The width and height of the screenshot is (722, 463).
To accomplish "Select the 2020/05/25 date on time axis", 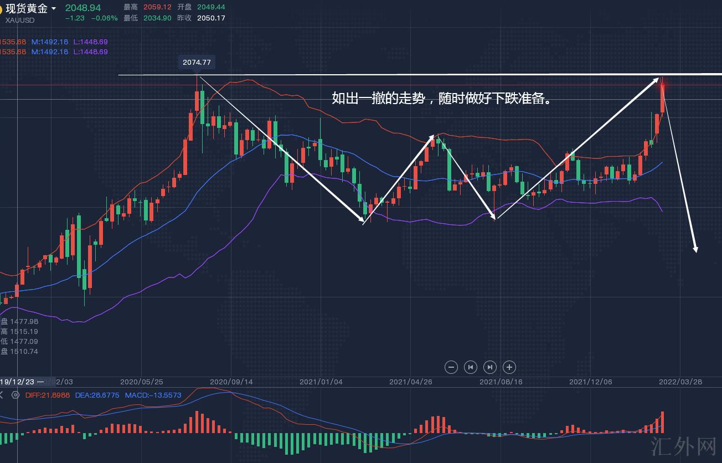I will [142, 382].
